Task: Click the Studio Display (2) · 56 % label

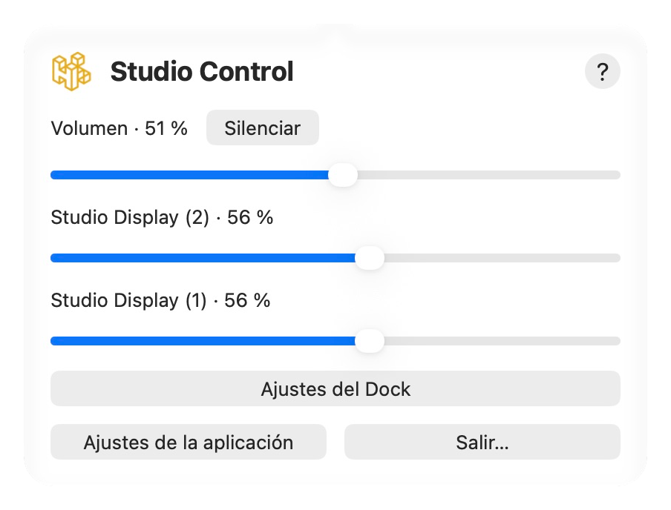Action: 162,218
